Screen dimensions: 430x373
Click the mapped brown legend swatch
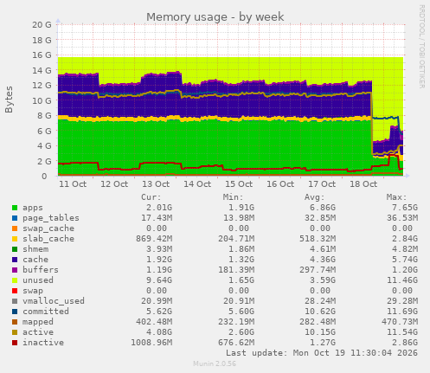(x=15, y=322)
